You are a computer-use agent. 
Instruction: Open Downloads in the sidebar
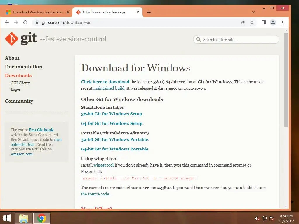coord(18,76)
